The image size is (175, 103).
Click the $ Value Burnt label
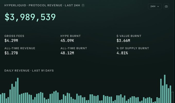[x=129, y=36]
